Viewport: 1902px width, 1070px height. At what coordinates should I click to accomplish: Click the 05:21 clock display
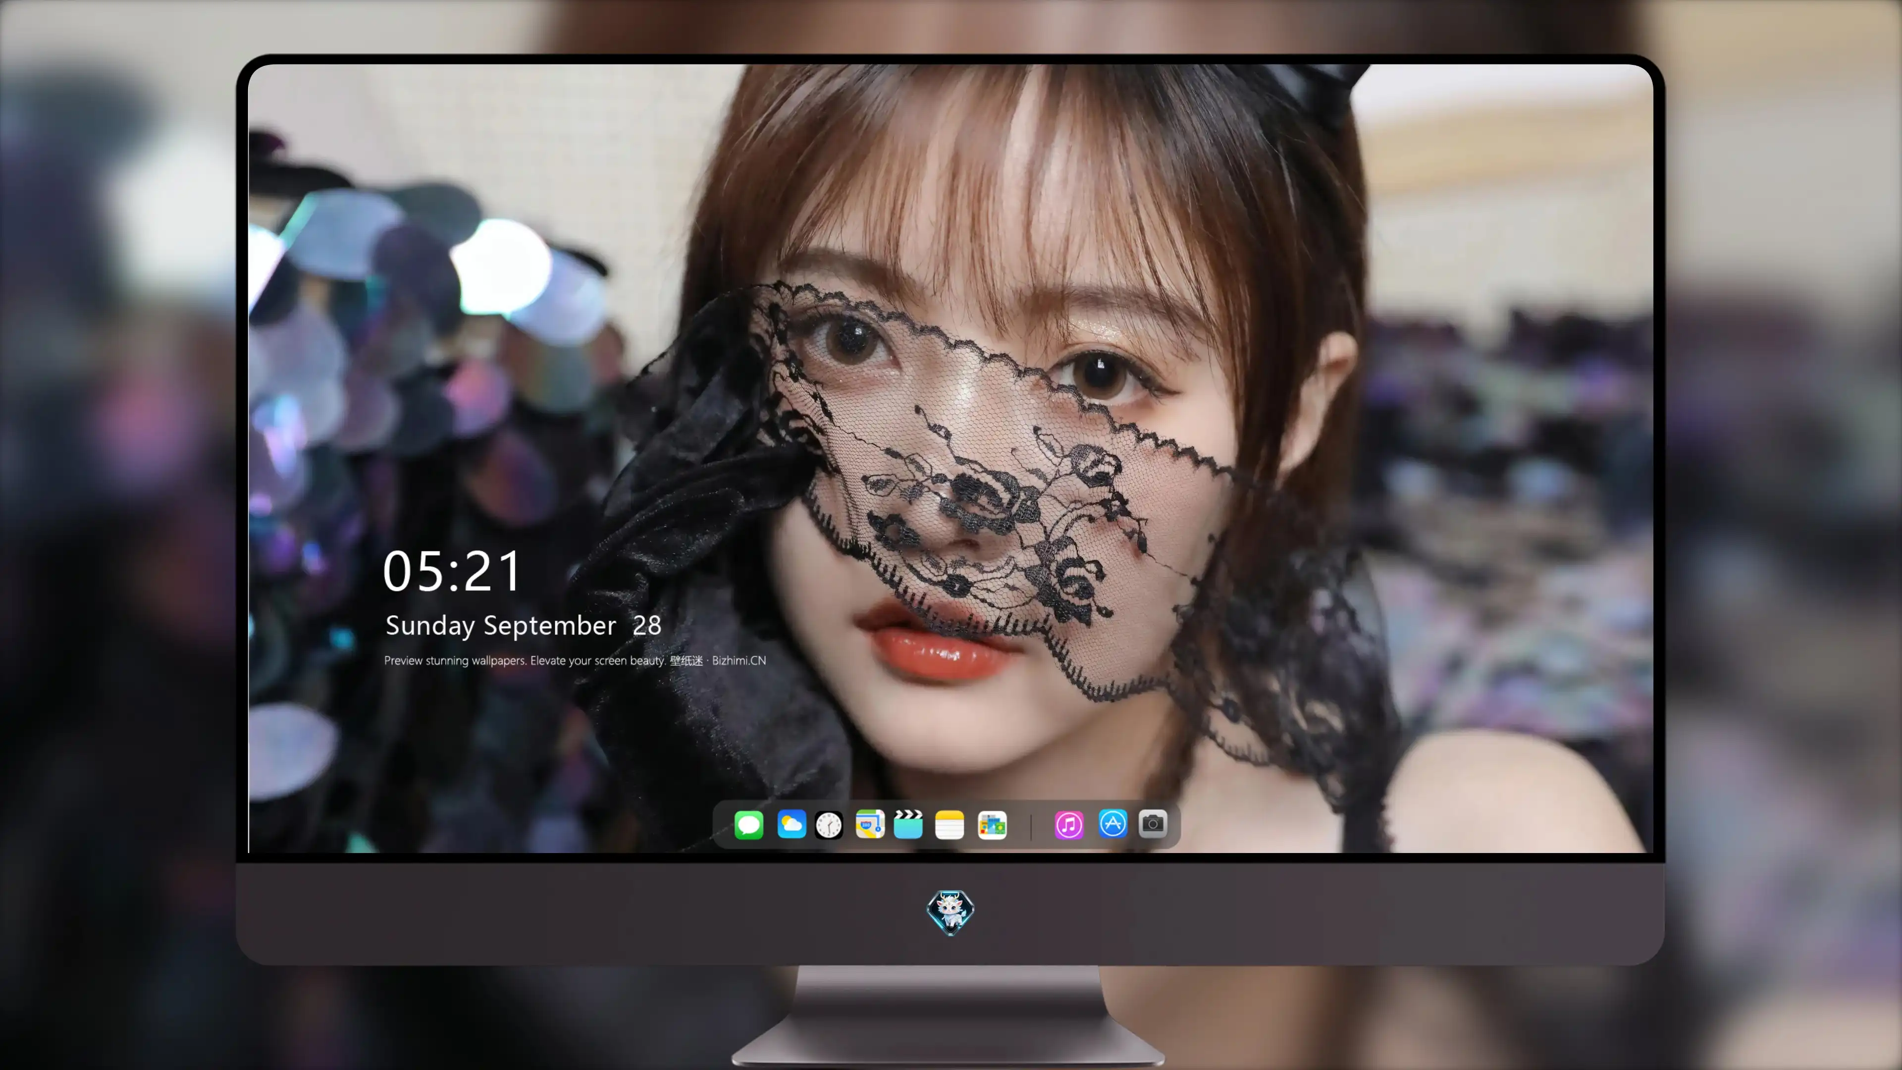(451, 572)
